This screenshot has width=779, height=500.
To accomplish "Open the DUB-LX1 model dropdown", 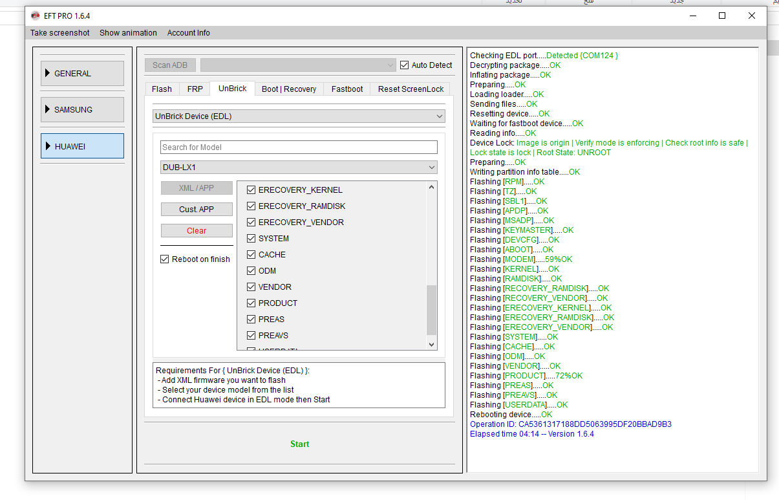I will click(x=299, y=168).
